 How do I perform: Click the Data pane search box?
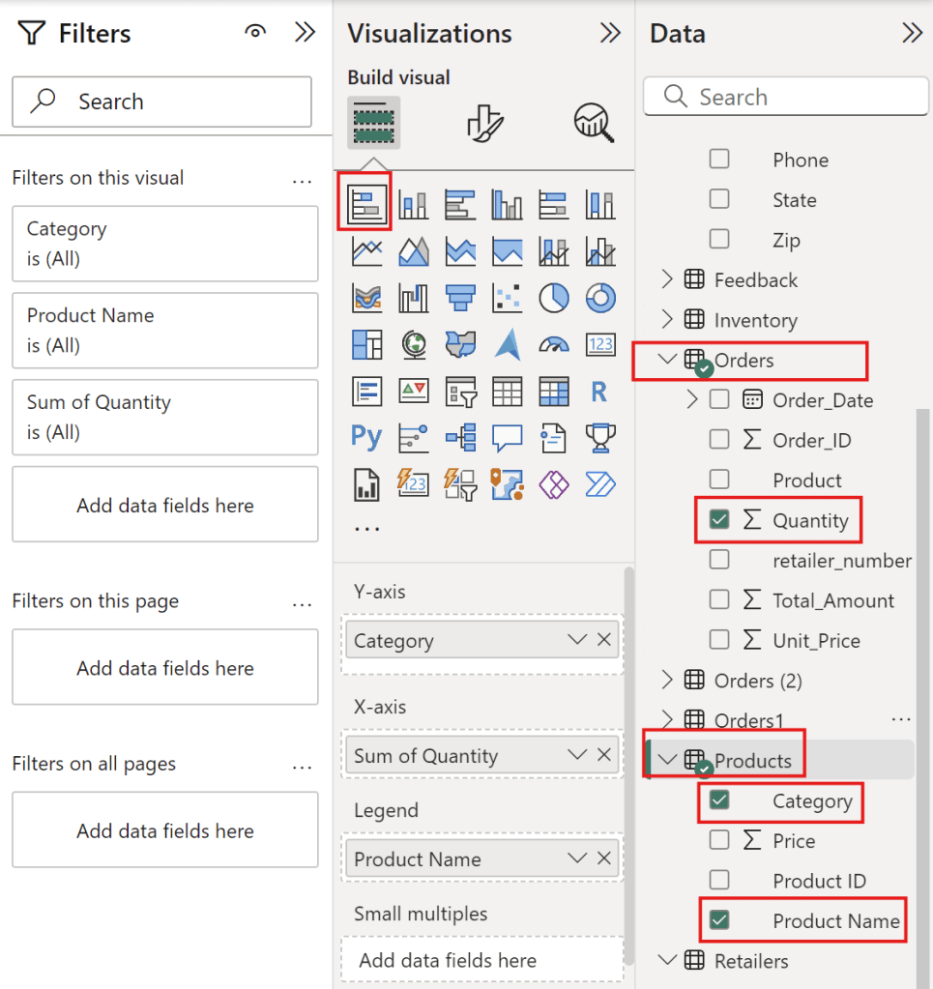[x=785, y=97]
